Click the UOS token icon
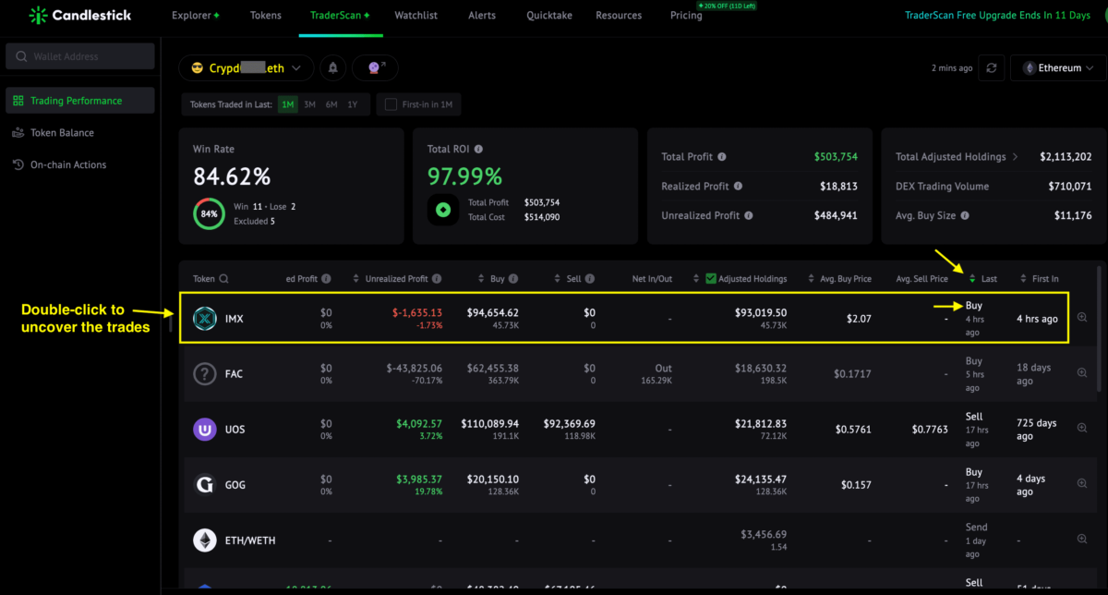Screen dimensions: 1108x595 tap(204, 430)
